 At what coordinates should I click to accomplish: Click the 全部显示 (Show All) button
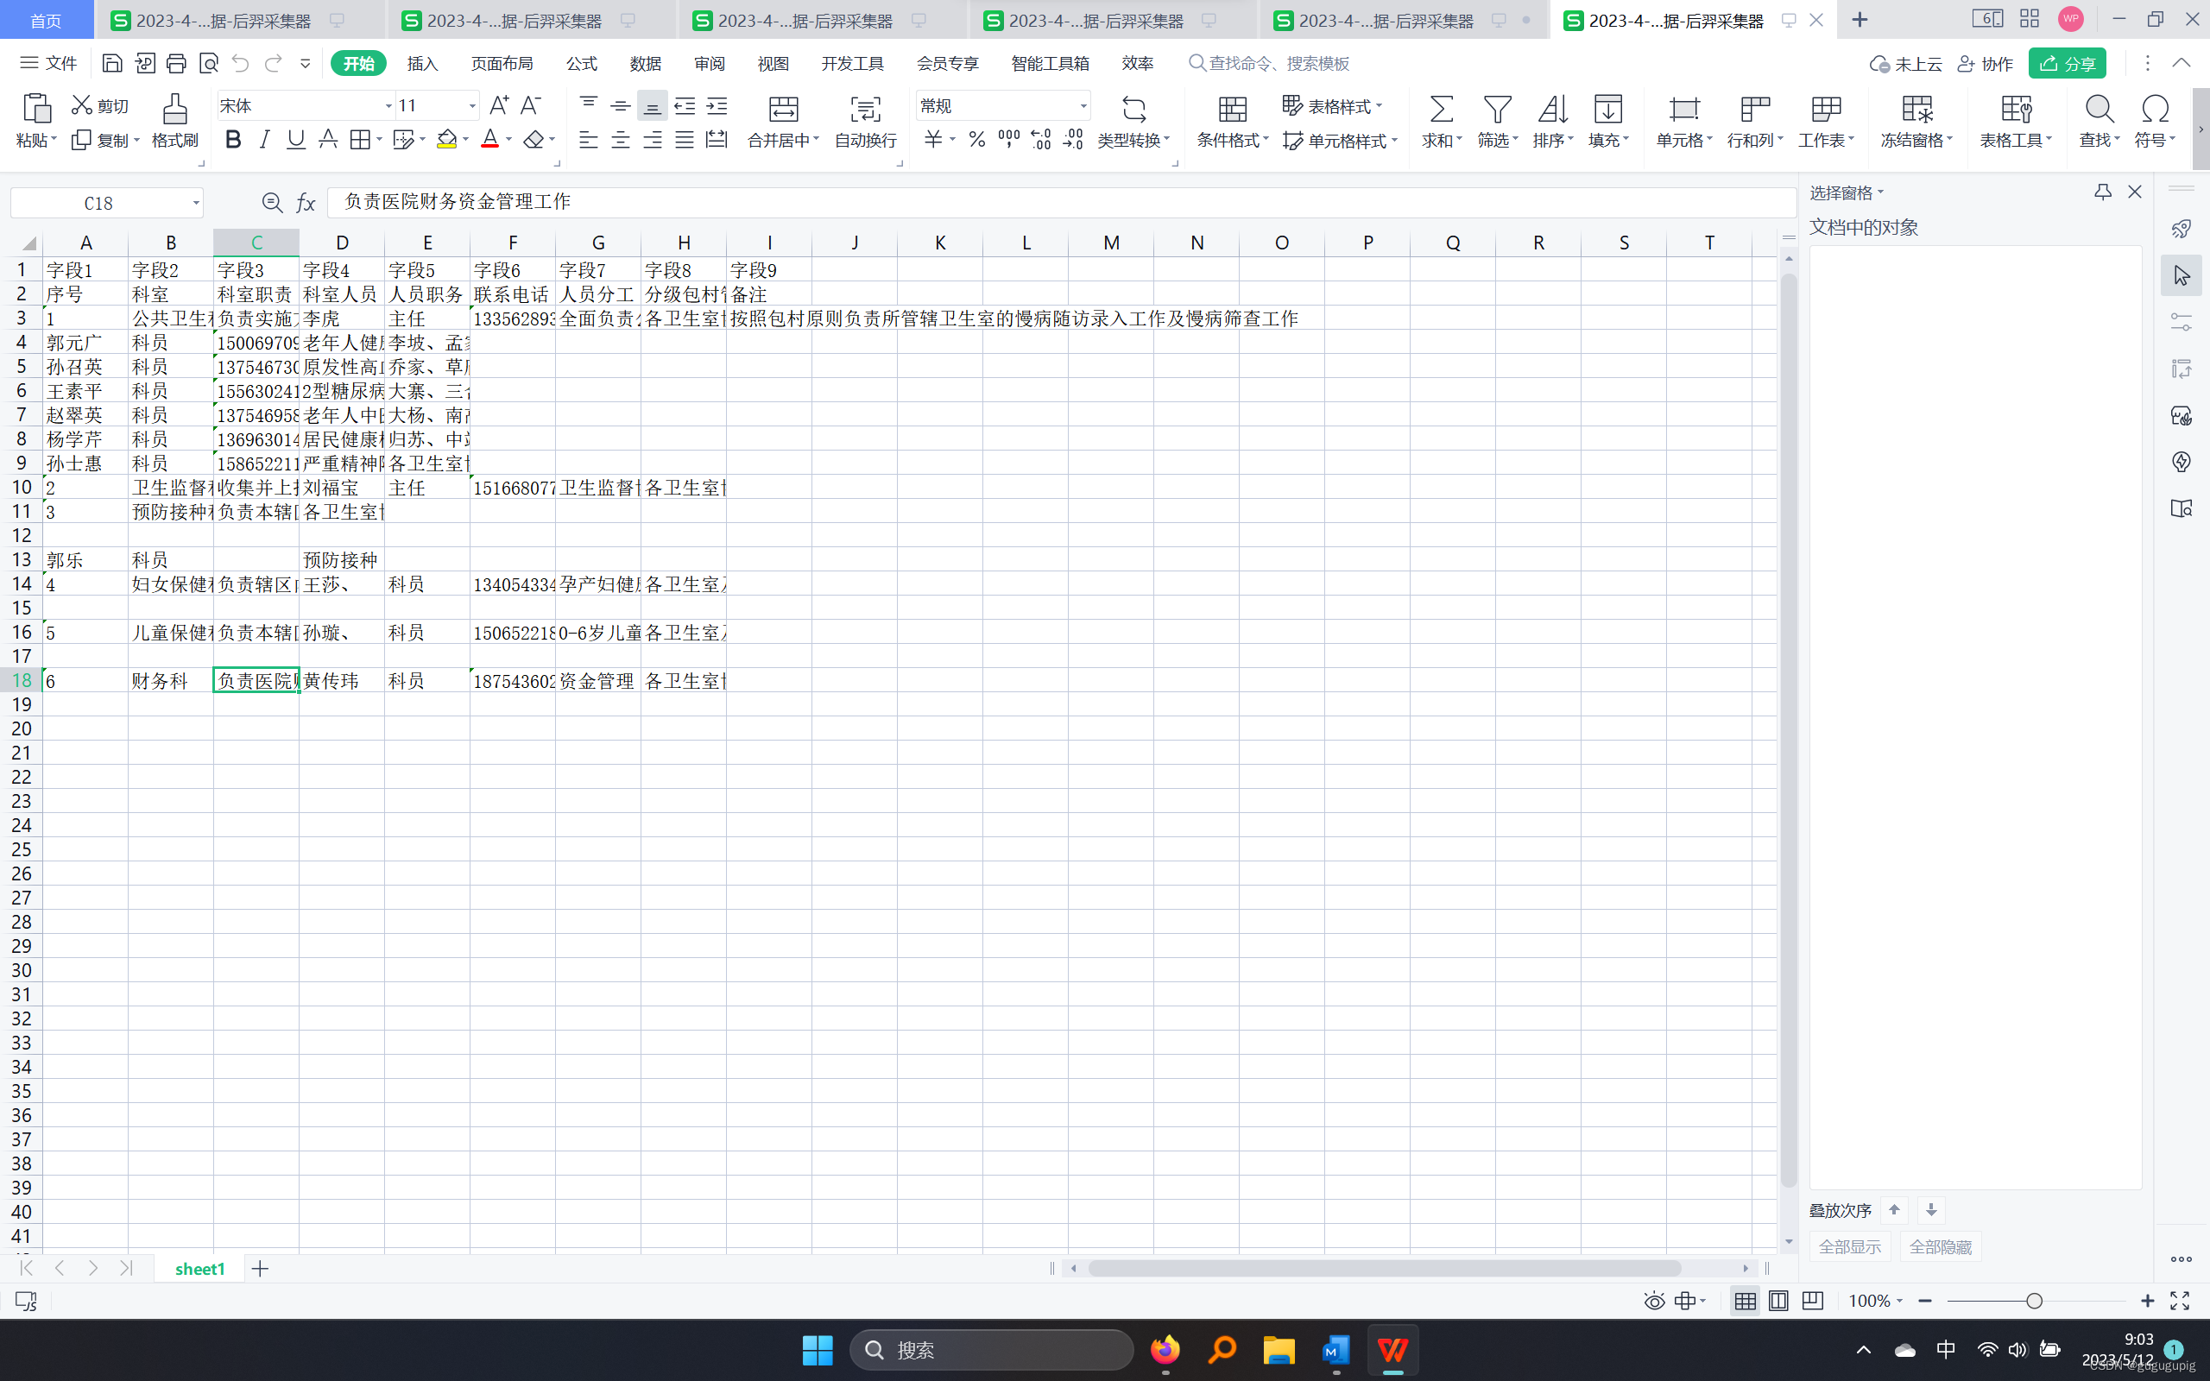pos(1849,1246)
